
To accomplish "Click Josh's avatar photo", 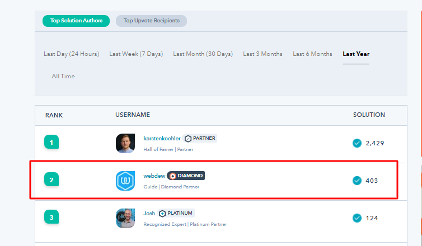I will [125, 218].
